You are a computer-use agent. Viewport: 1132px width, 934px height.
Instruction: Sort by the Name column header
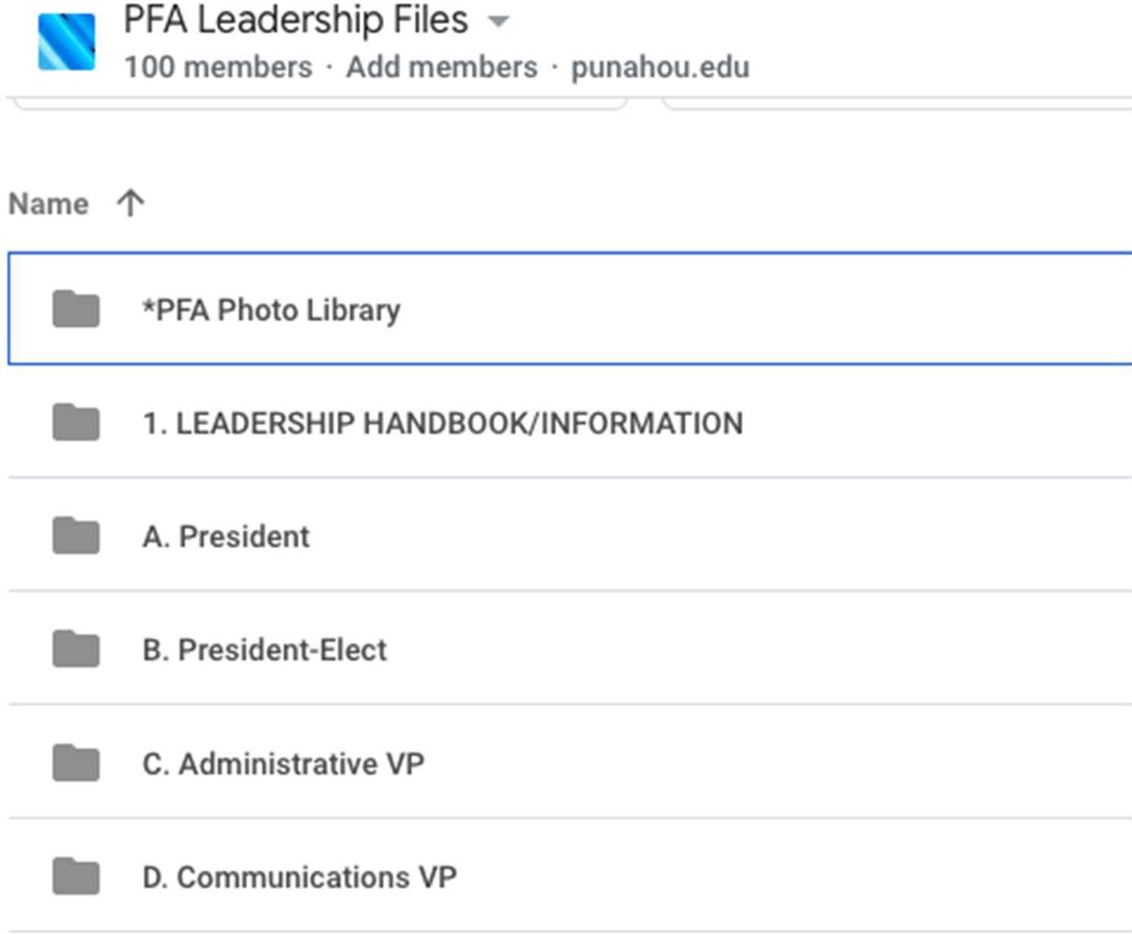point(49,204)
